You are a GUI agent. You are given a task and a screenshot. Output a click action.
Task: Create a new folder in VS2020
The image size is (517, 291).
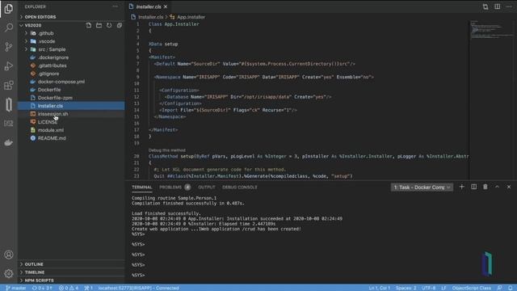click(x=99, y=25)
